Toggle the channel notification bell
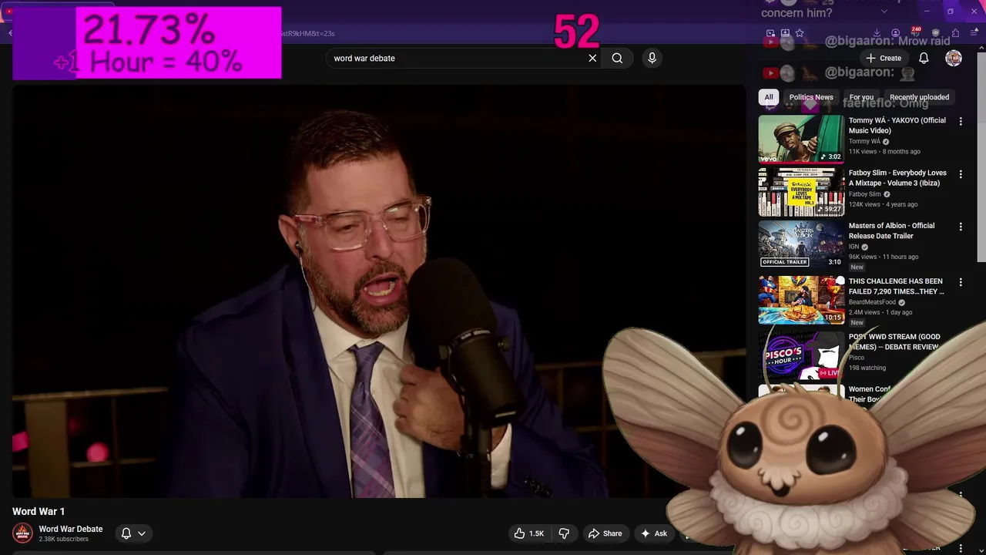Screen dimensions: 986x555 tap(126, 533)
